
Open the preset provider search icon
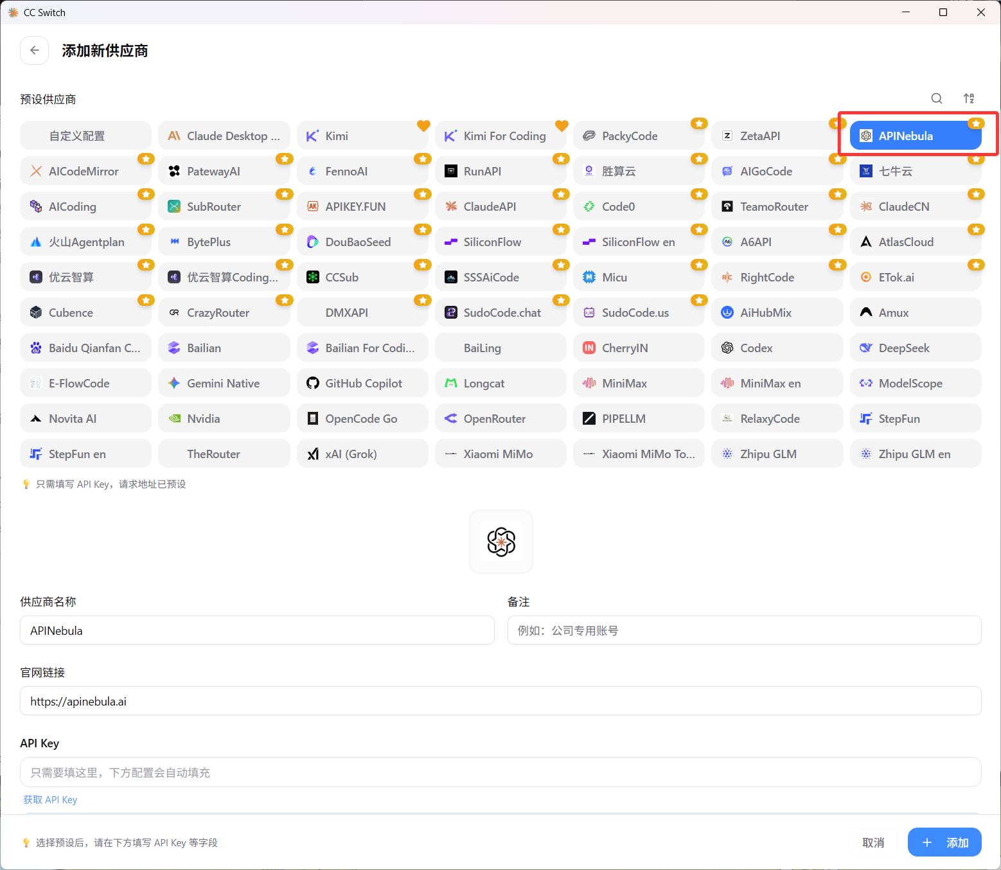[937, 98]
